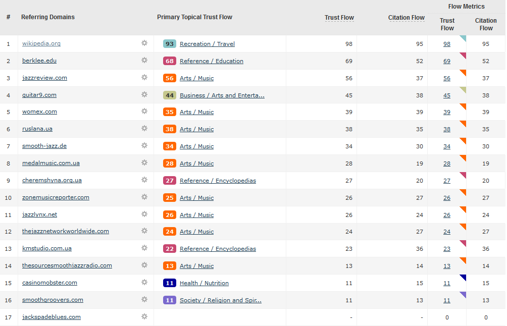507x326 pixels.
Task: Open gear settings for womex.com row
Action: [x=144, y=111]
